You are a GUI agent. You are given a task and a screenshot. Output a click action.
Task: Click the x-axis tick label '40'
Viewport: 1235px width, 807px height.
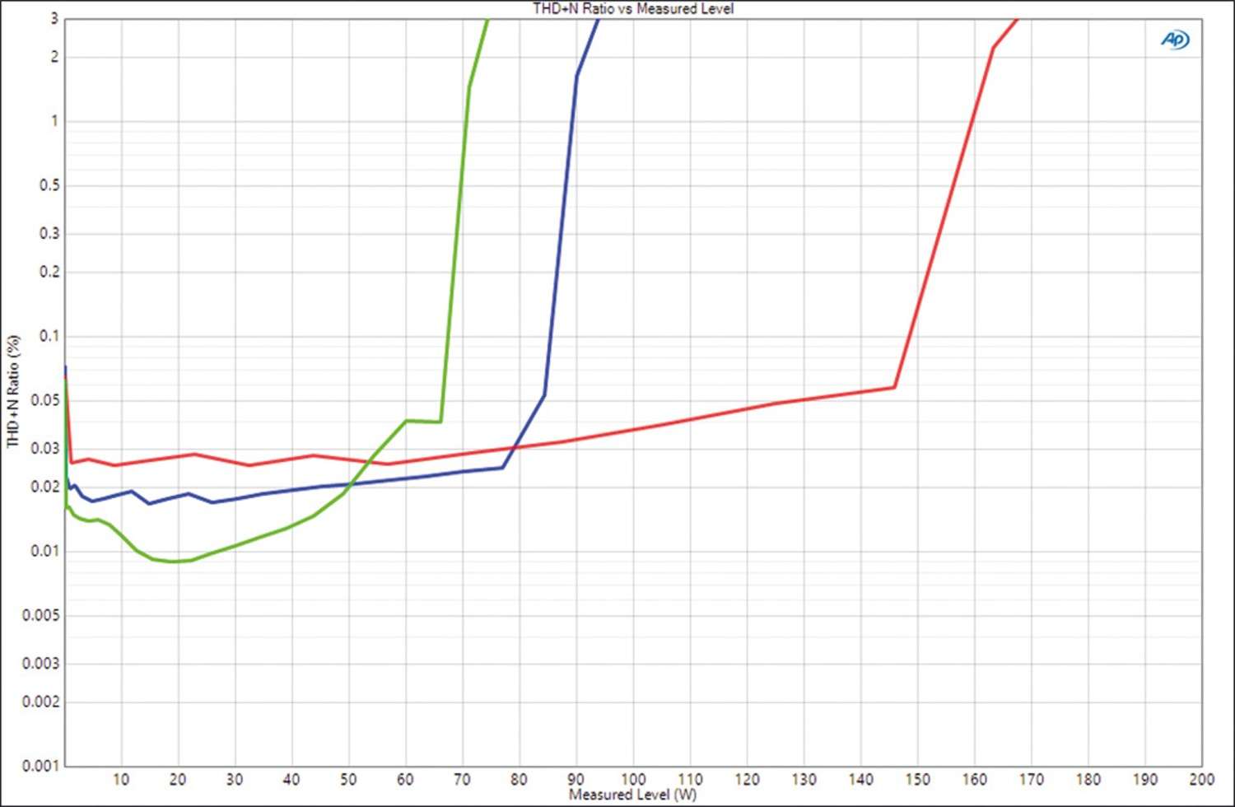(291, 779)
